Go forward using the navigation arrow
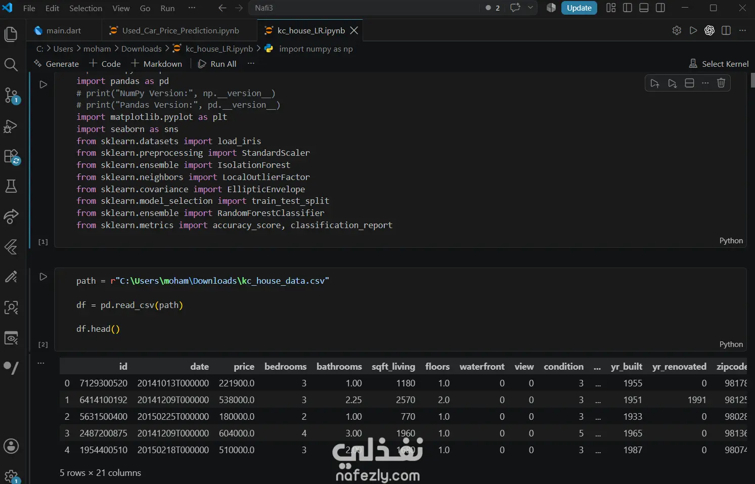755x484 pixels. tap(239, 8)
